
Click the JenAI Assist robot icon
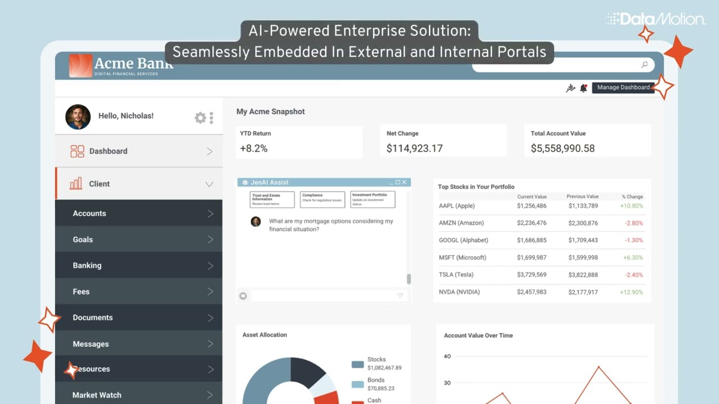[245, 182]
